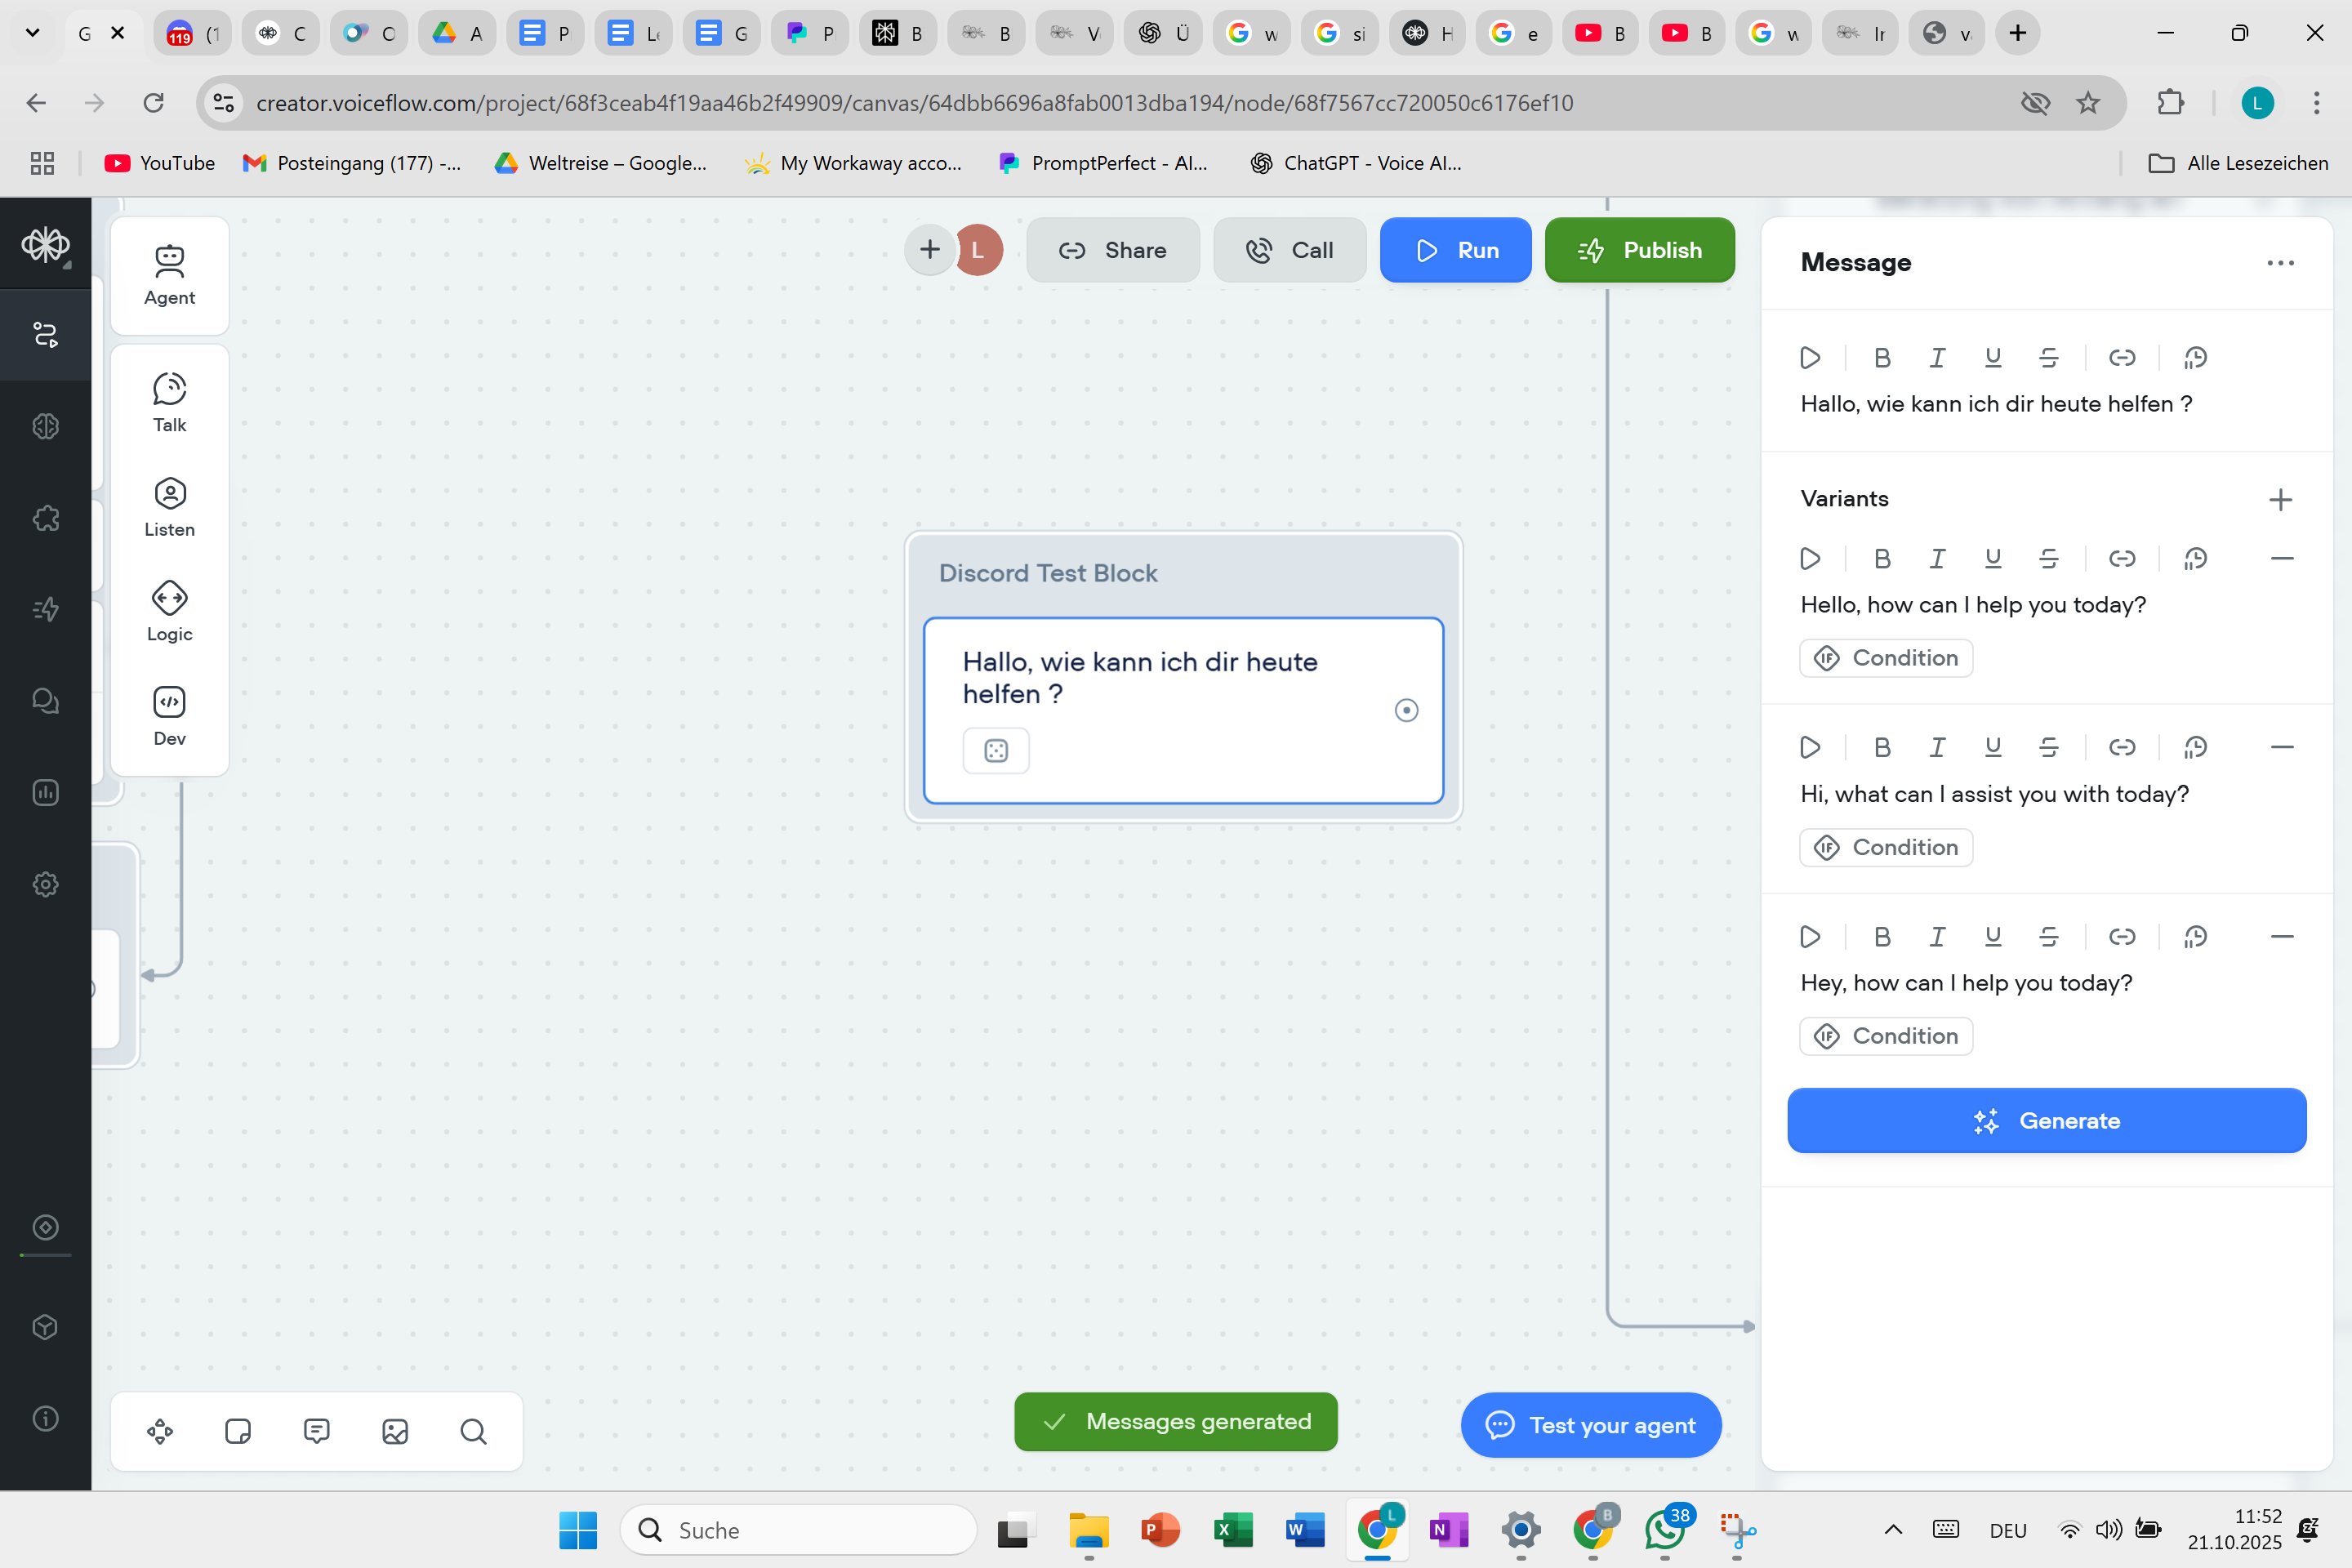Click the random variant dice icon

(x=995, y=751)
